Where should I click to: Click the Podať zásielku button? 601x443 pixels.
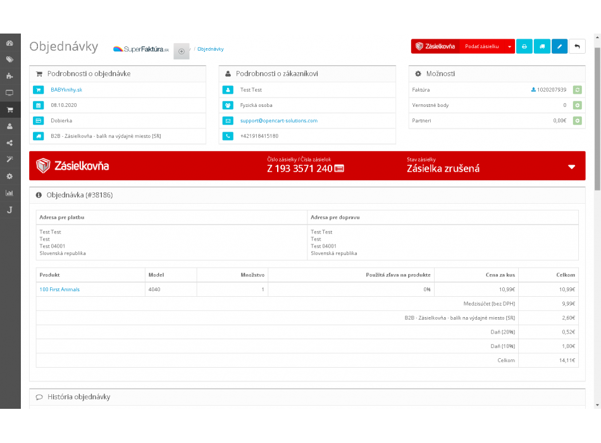pos(482,46)
